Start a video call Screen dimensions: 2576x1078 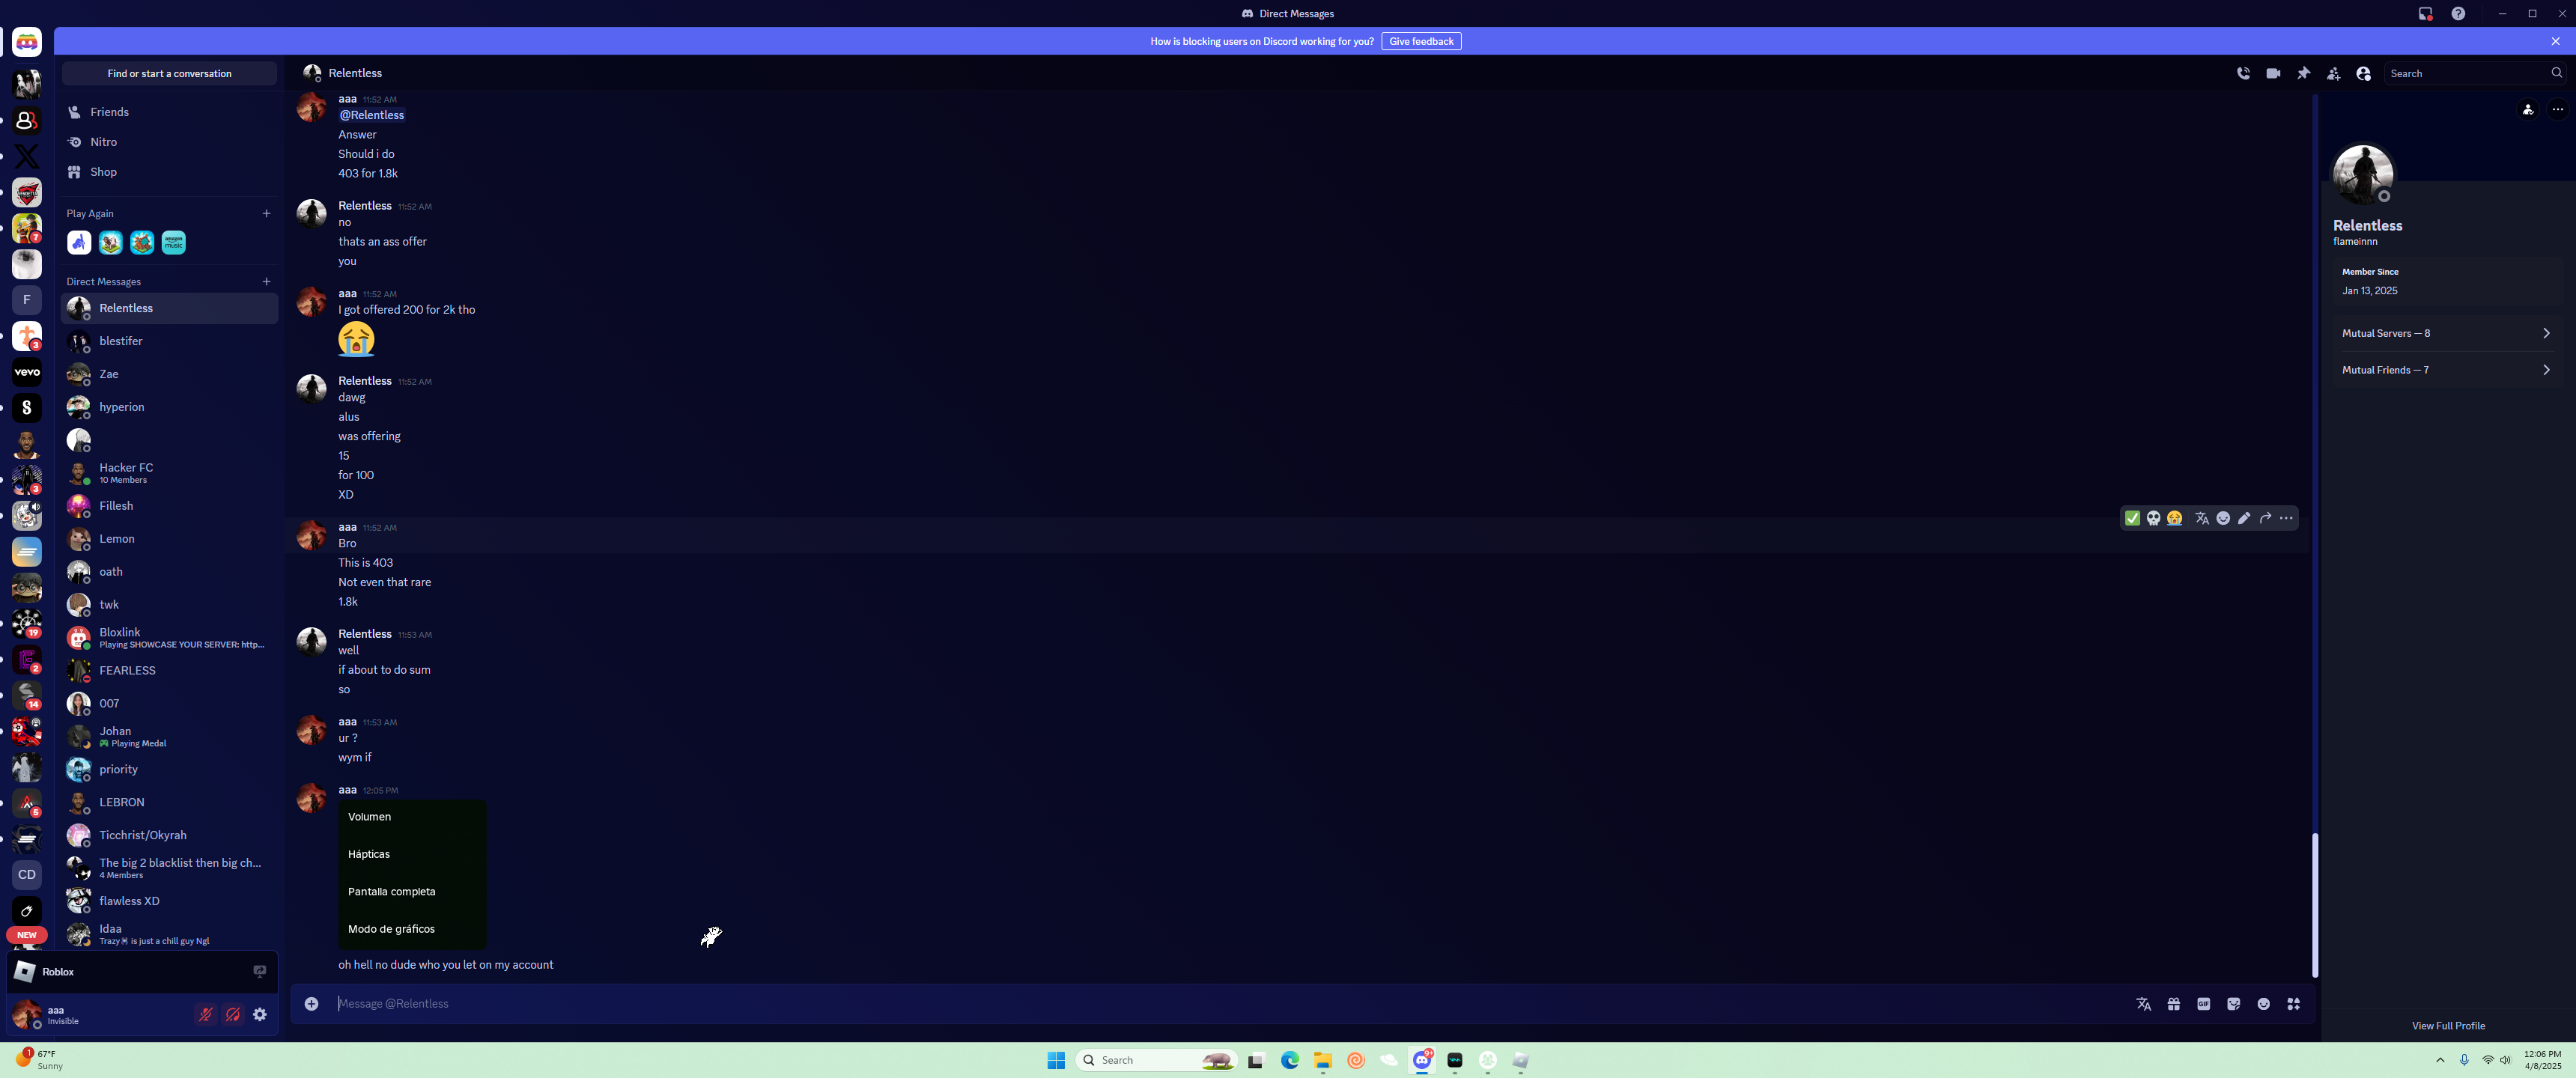tap(2273, 73)
